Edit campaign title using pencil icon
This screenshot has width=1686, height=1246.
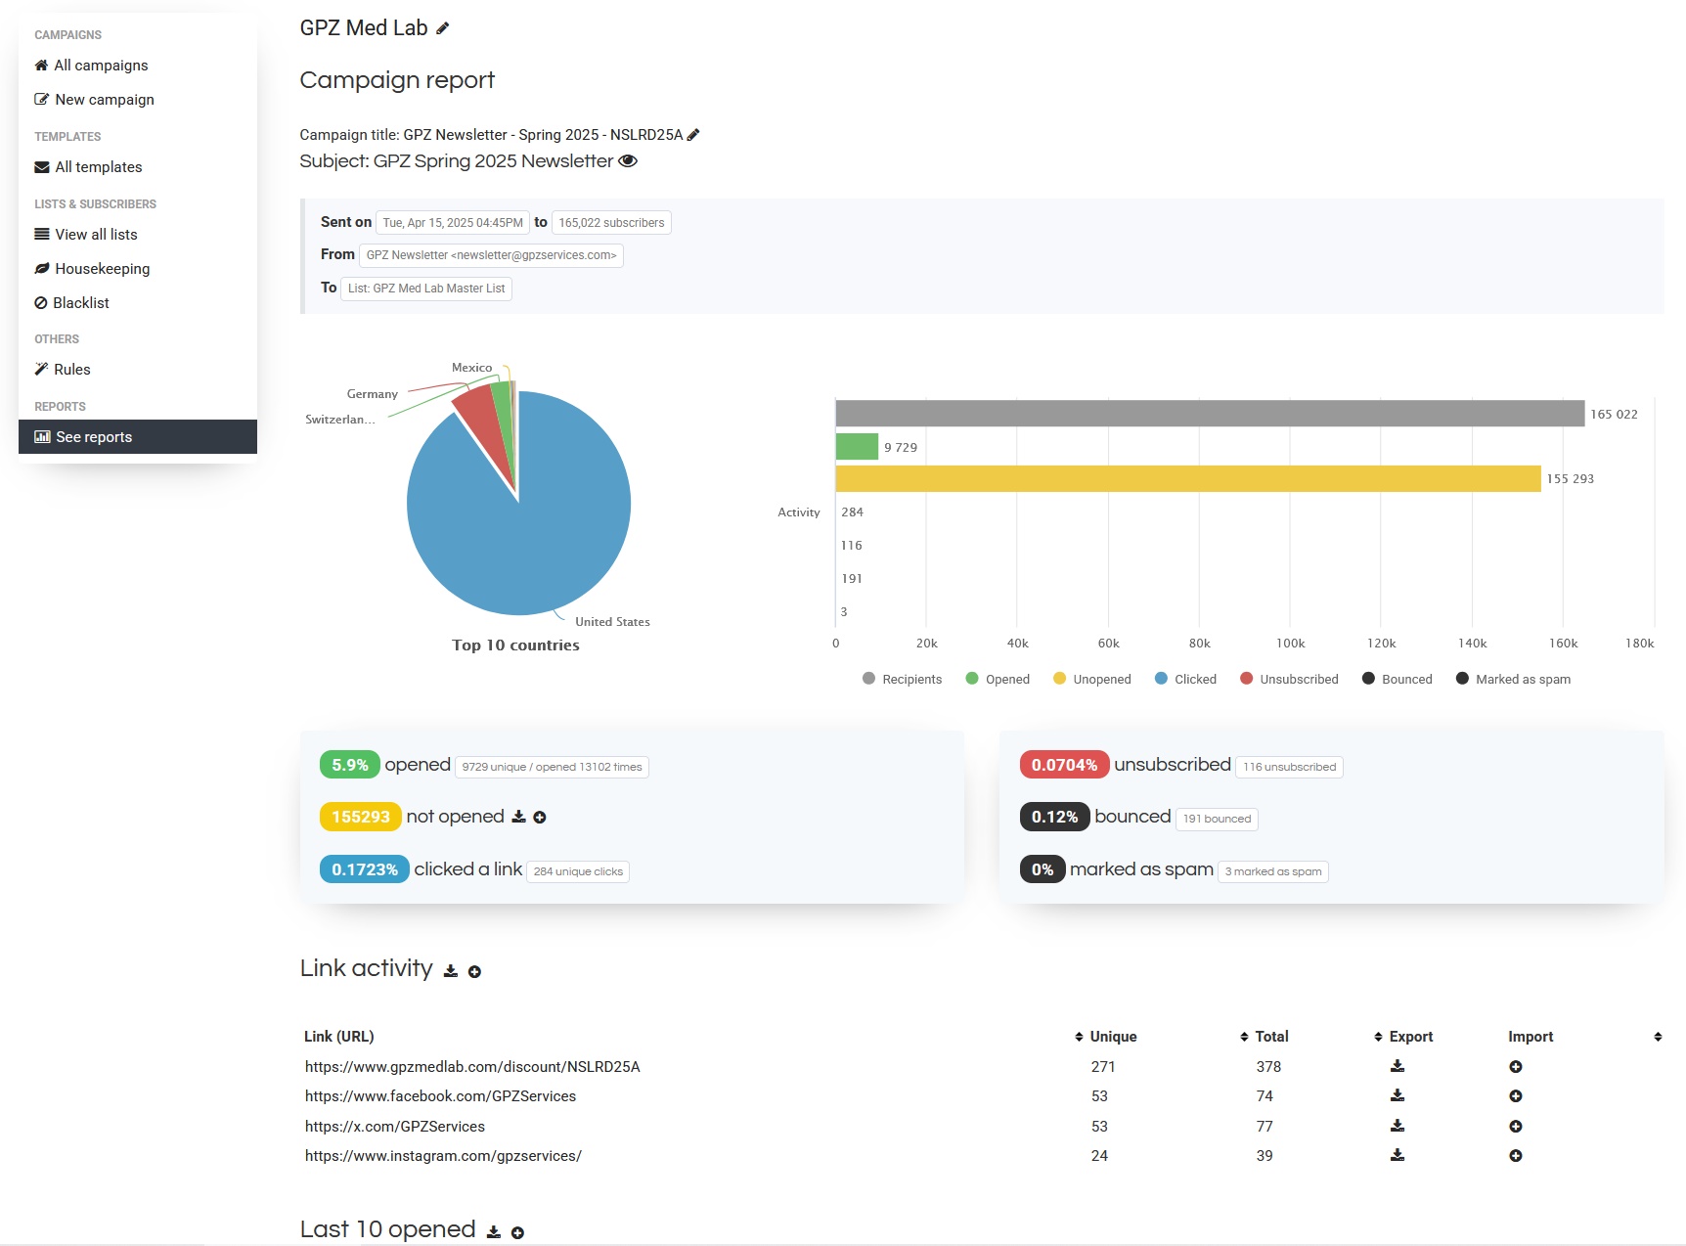pos(693,135)
